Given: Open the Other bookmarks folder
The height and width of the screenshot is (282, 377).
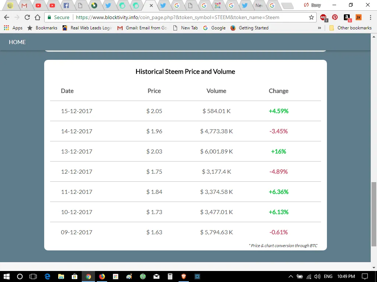Looking at the screenshot, I should tap(350, 28).
